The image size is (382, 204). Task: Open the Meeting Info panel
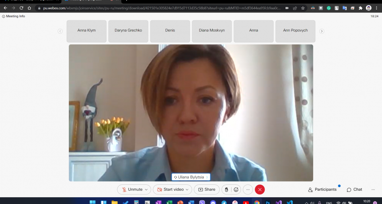(14, 16)
